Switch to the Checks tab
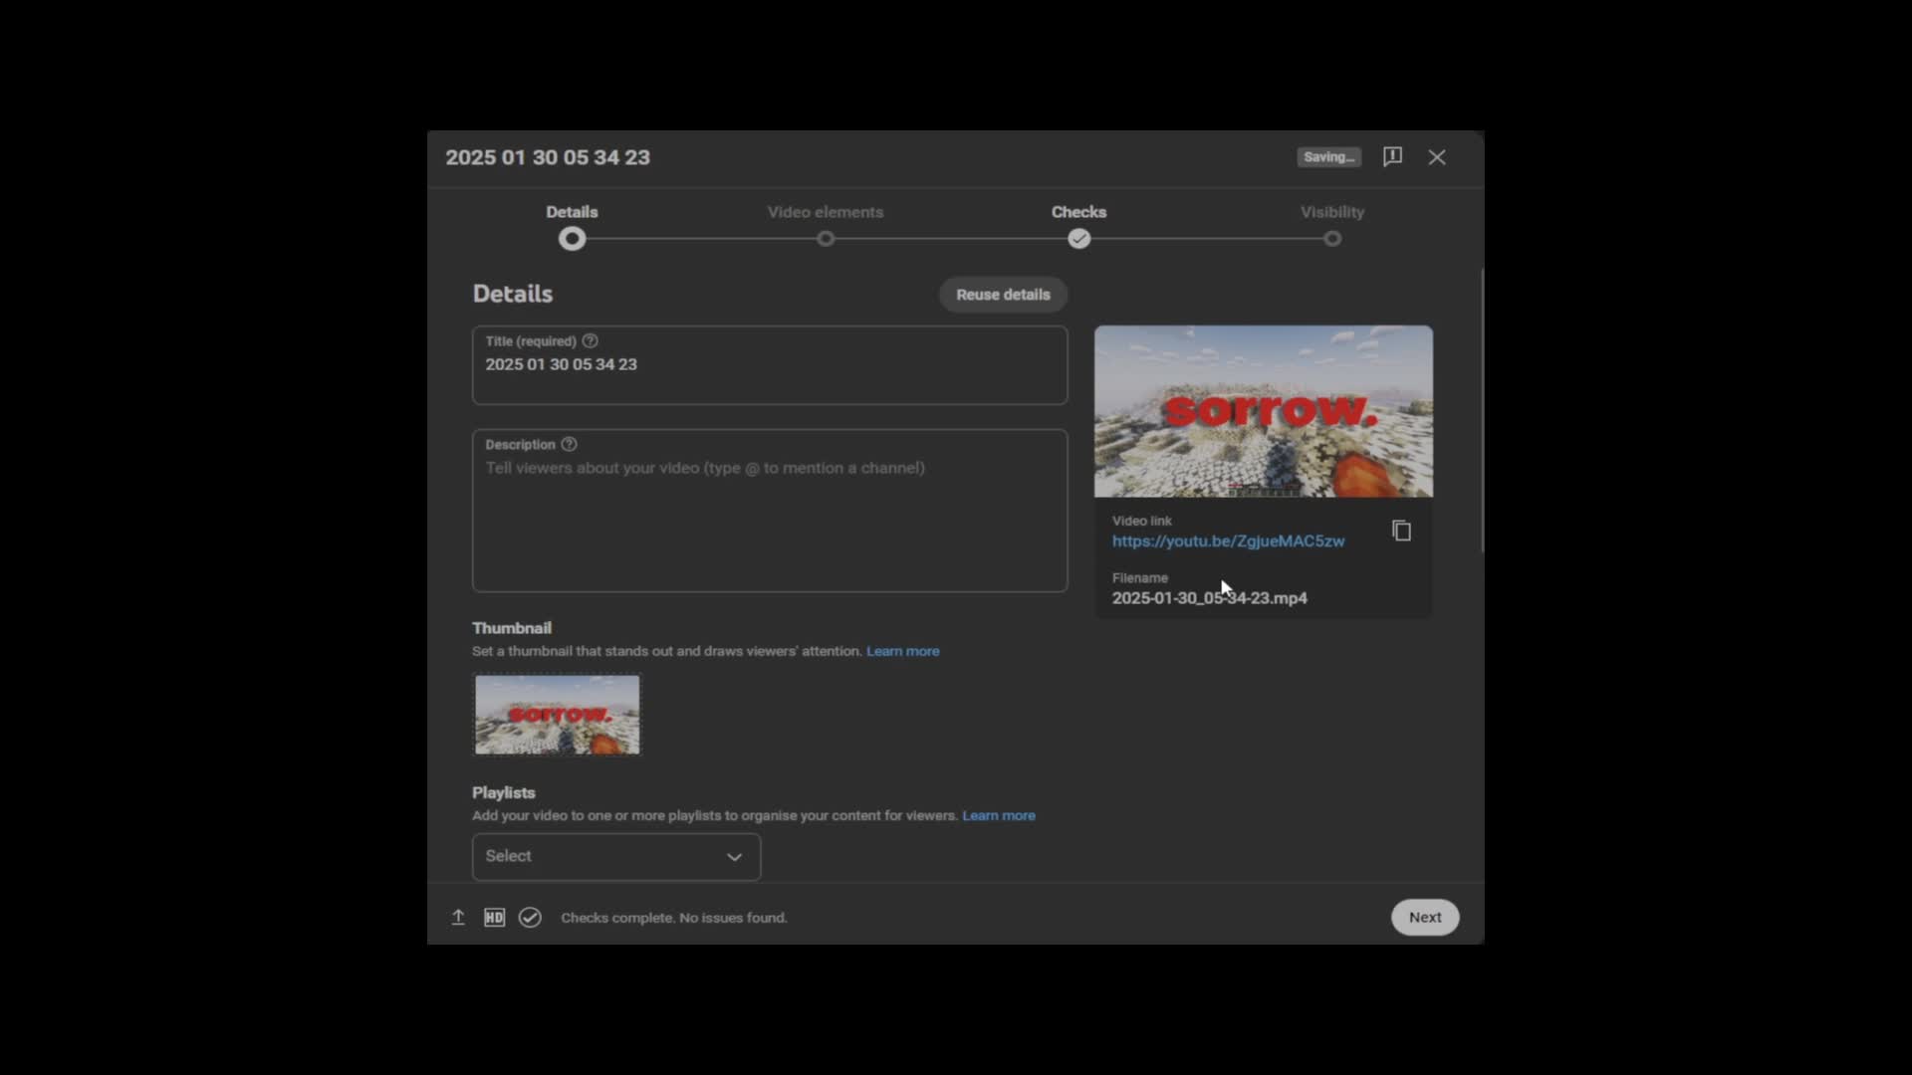The image size is (1912, 1075). [1079, 211]
